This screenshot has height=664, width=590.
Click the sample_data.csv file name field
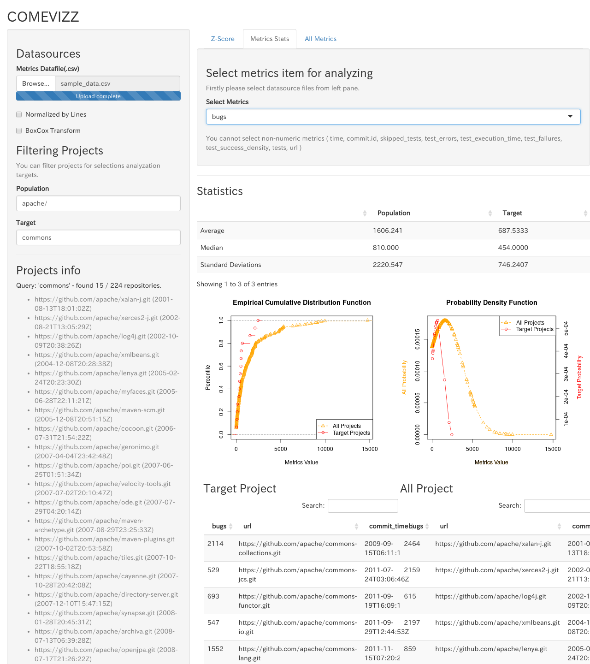[118, 83]
